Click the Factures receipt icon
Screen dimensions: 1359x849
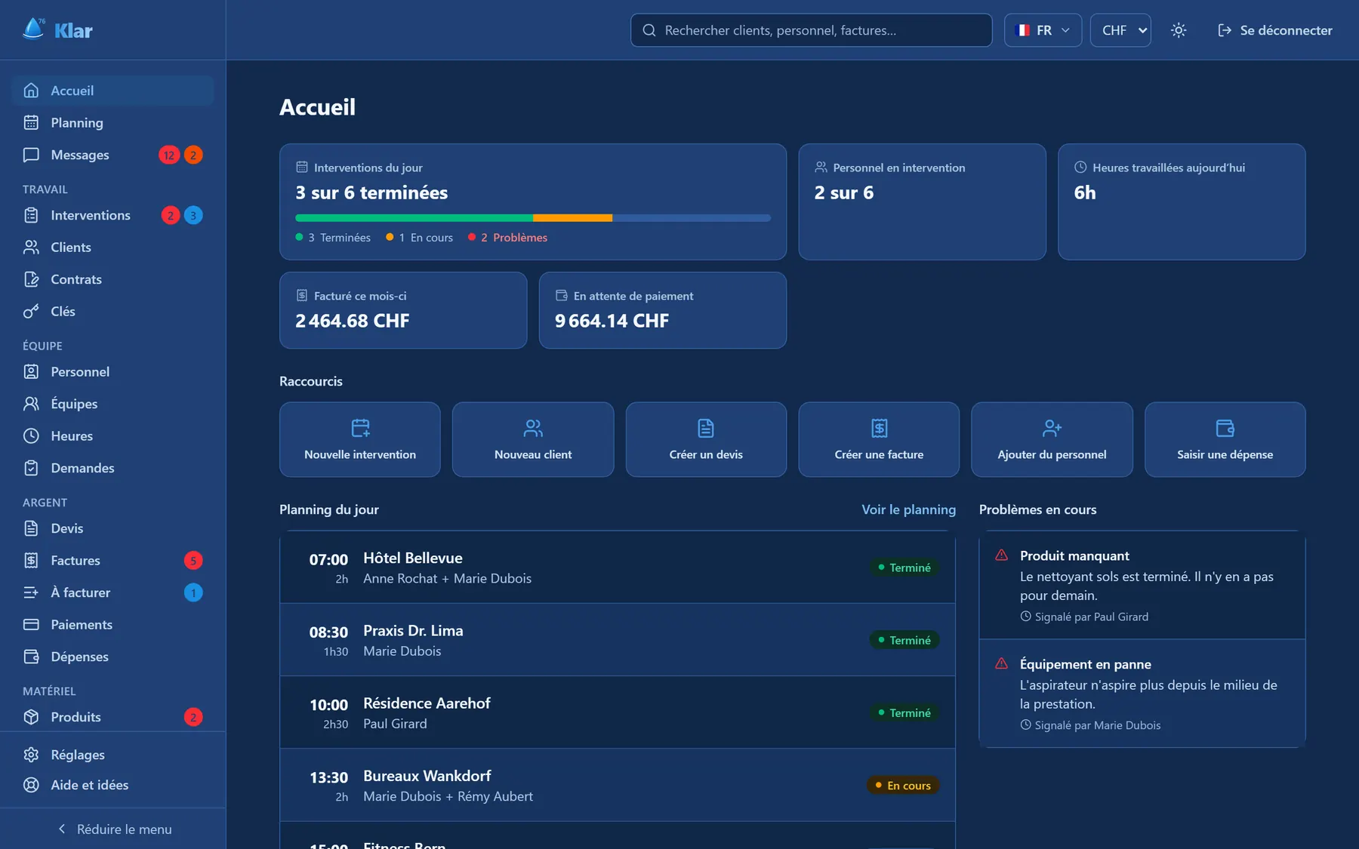31,560
